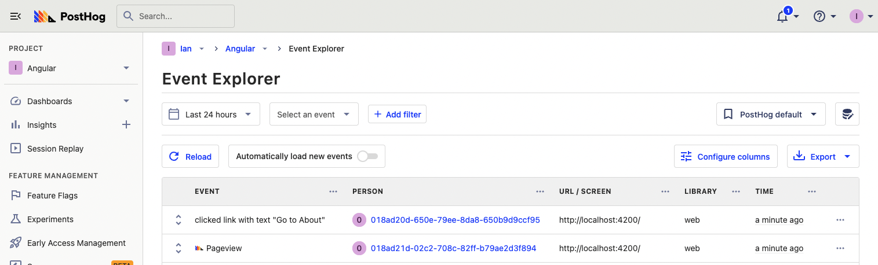The image size is (878, 265).
Task: Expand the Pageview event row
Action: (x=178, y=248)
